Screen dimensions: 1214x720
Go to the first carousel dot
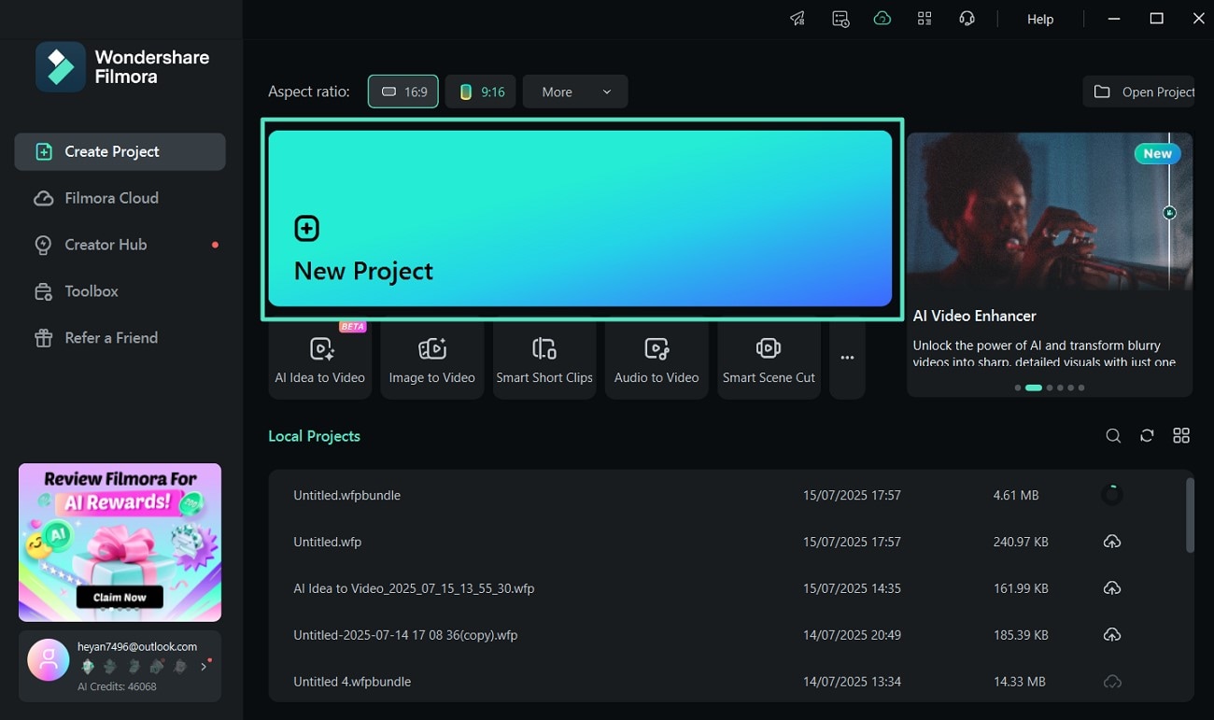tap(1018, 388)
